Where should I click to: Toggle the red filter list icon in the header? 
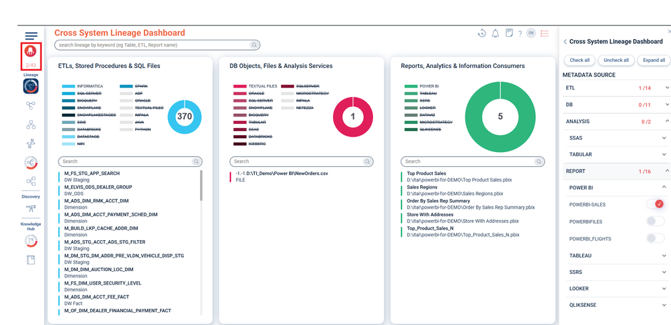click(x=545, y=33)
